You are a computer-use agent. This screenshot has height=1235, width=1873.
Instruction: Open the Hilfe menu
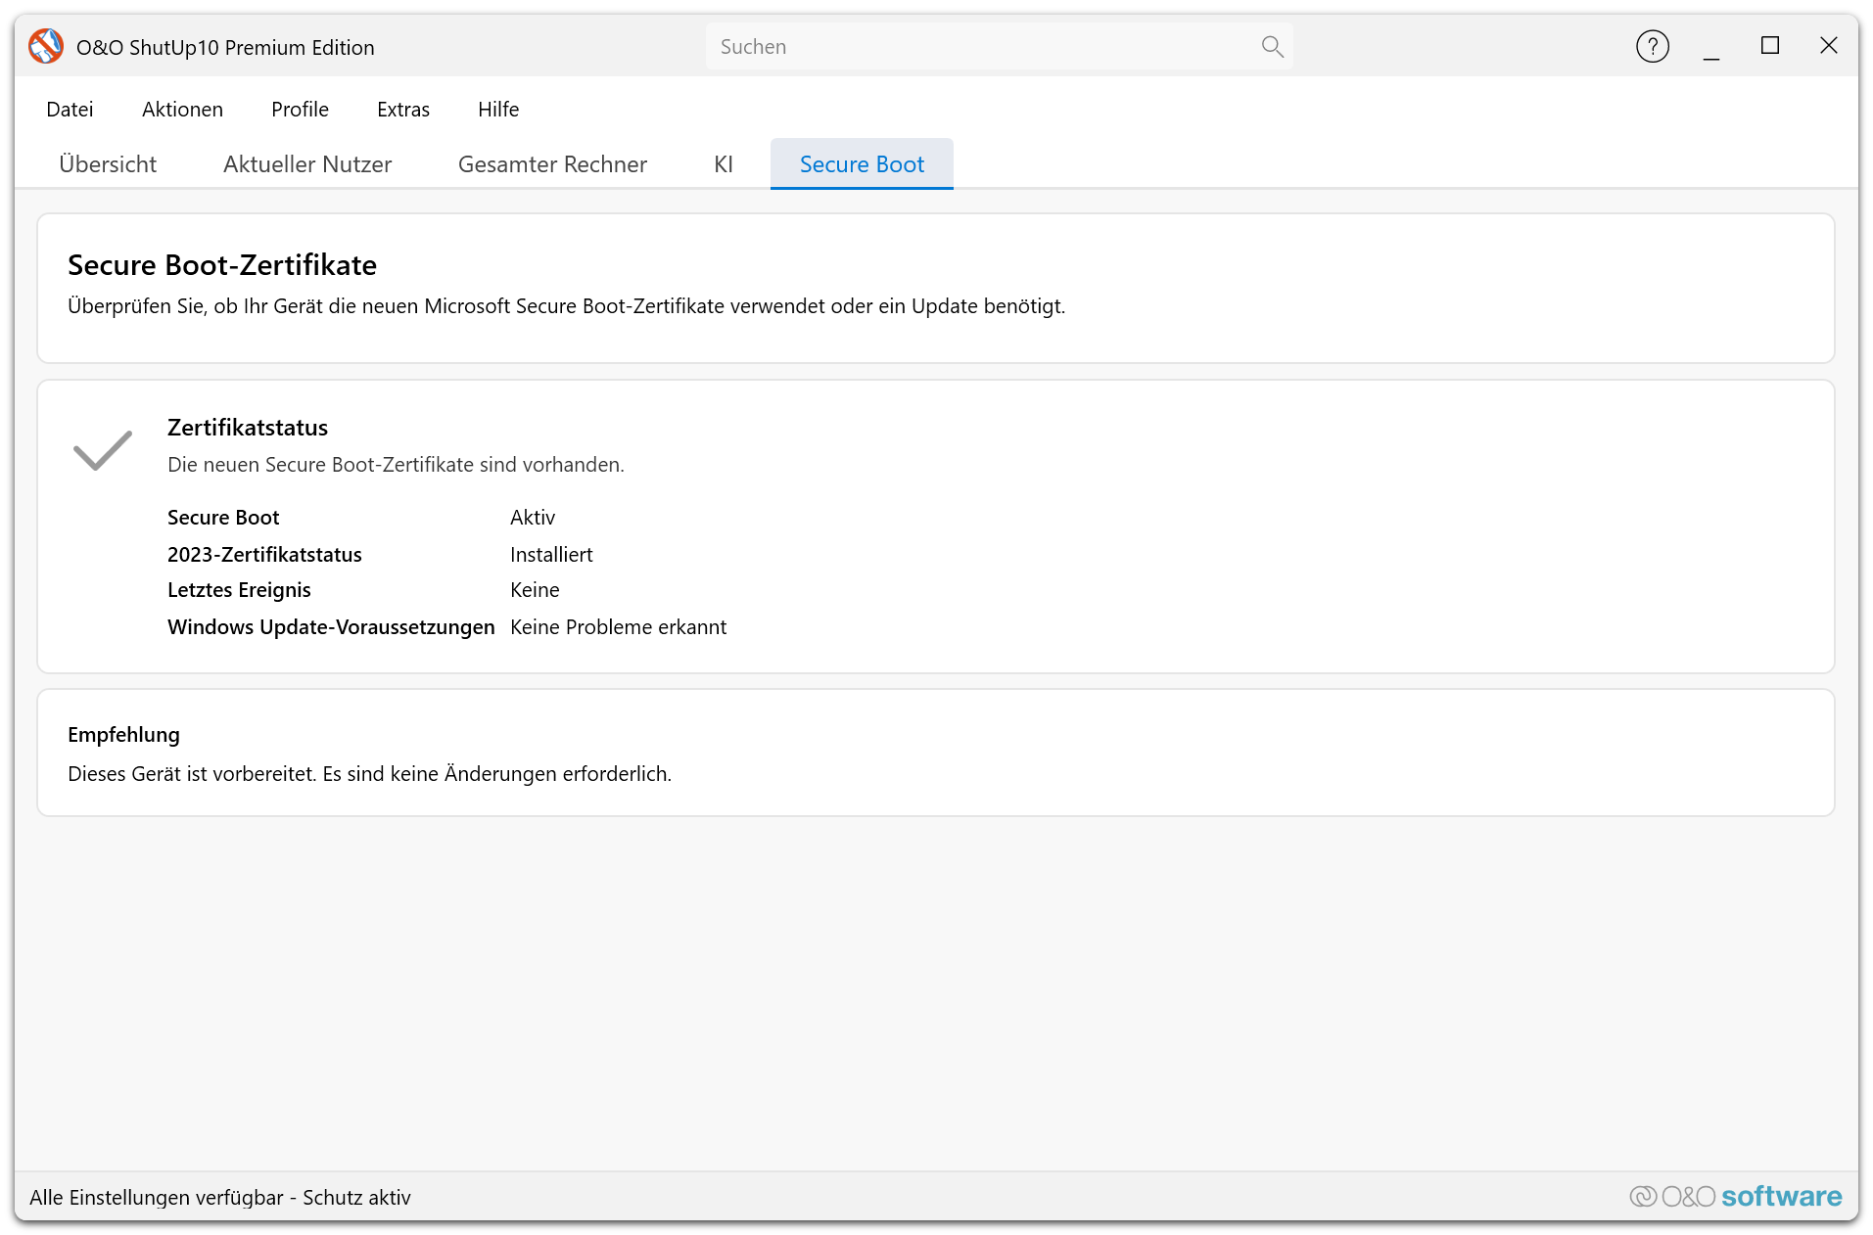pos(498,110)
